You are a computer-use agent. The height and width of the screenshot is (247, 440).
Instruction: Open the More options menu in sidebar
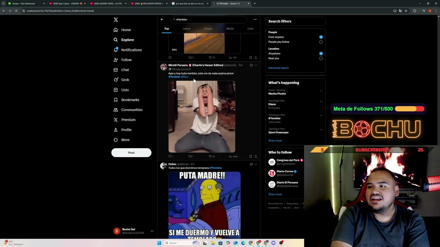coord(122,140)
